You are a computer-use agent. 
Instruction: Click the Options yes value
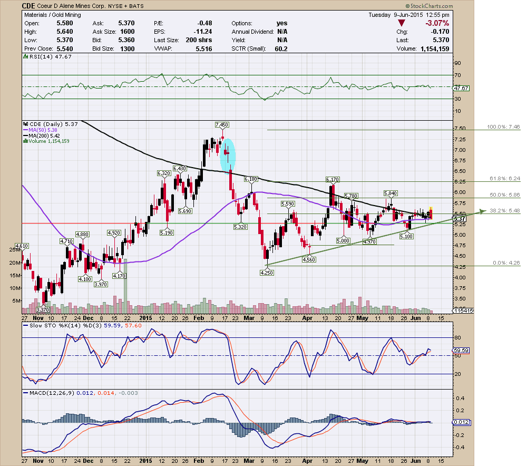coord(281,23)
